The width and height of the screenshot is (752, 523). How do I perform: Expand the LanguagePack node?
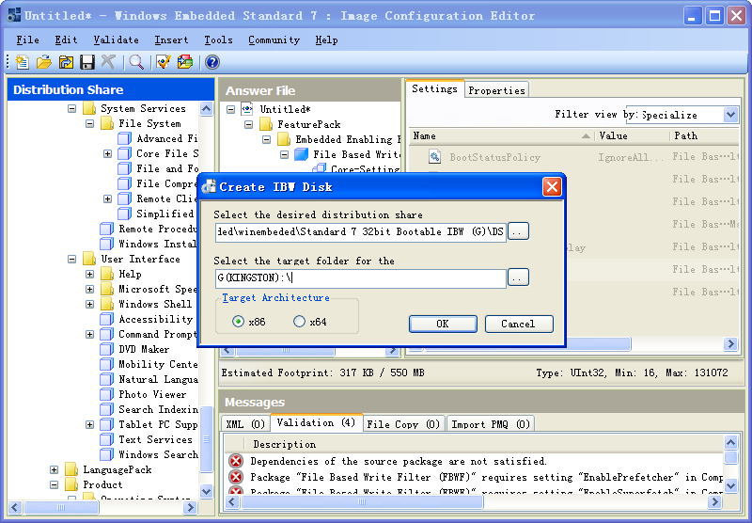coord(55,469)
